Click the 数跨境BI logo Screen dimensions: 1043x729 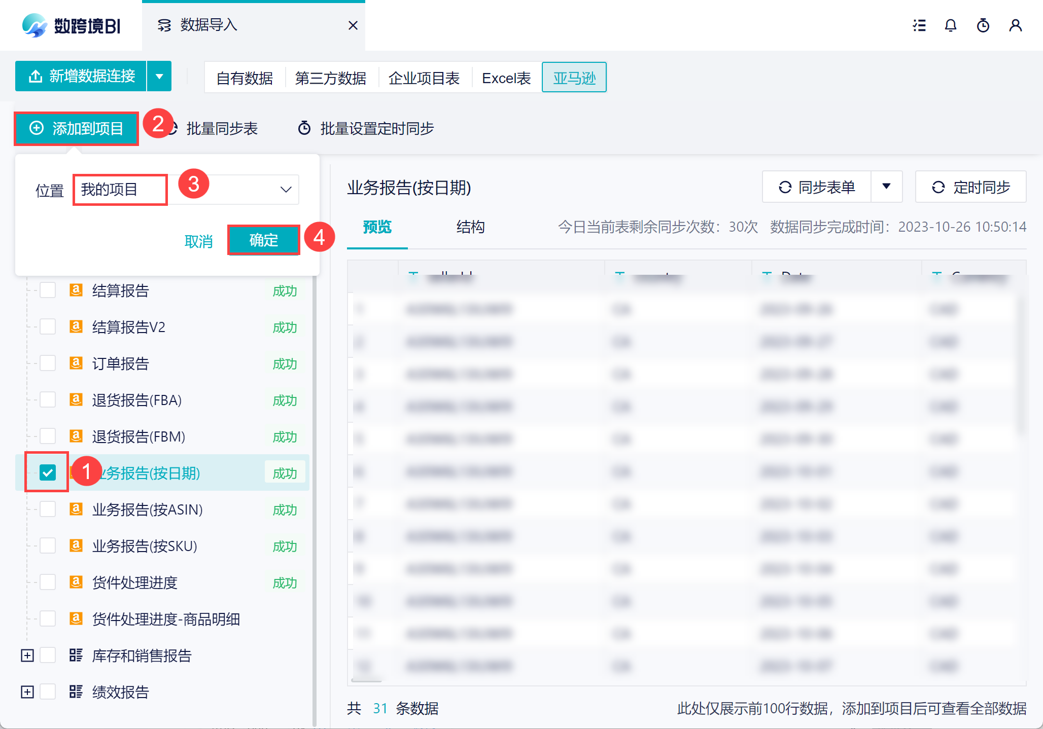pyautogui.click(x=71, y=25)
